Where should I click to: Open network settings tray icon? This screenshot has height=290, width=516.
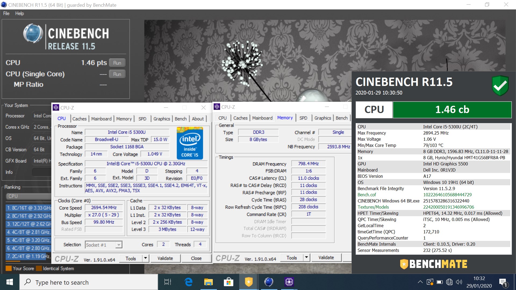pos(449,282)
